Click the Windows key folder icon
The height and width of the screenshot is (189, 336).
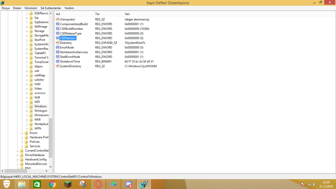click(31, 106)
